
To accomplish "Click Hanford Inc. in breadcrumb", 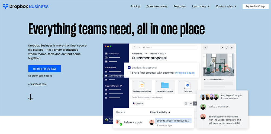I will (x=137, y=54).
